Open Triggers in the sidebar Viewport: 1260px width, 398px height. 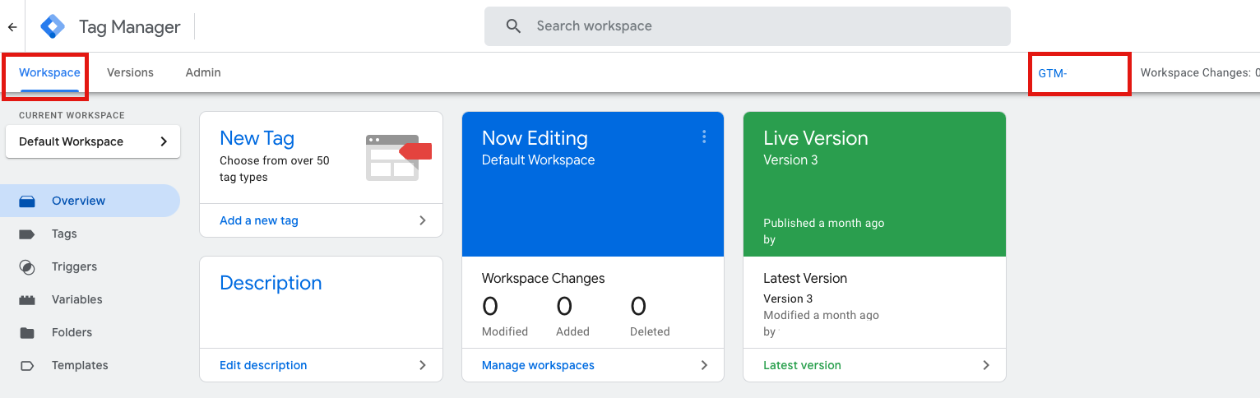[74, 266]
